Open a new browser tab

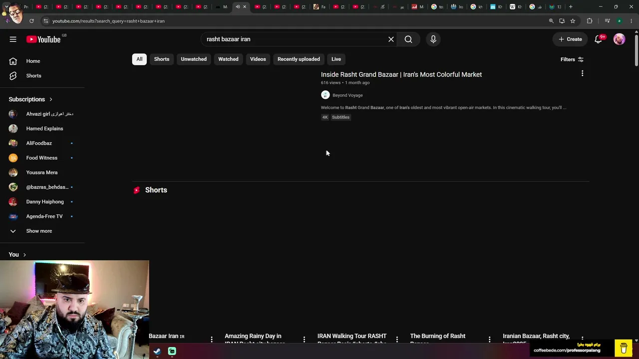(571, 7)
